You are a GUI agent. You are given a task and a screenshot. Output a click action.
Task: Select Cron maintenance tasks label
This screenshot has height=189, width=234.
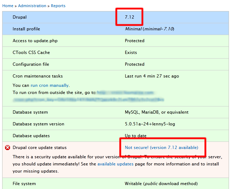38,76
